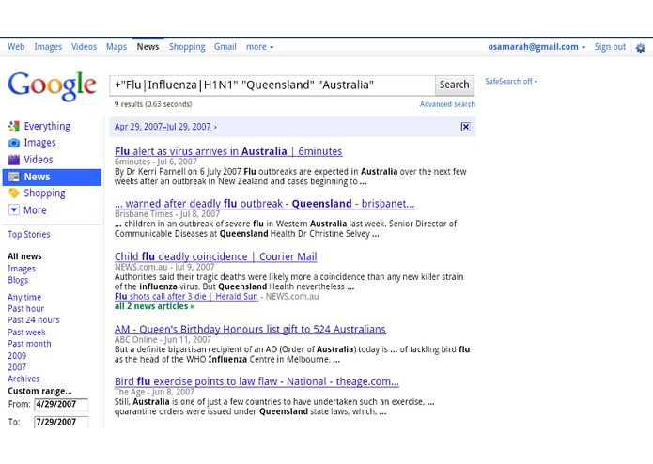Open the Shopping top tab

[187, 47]
